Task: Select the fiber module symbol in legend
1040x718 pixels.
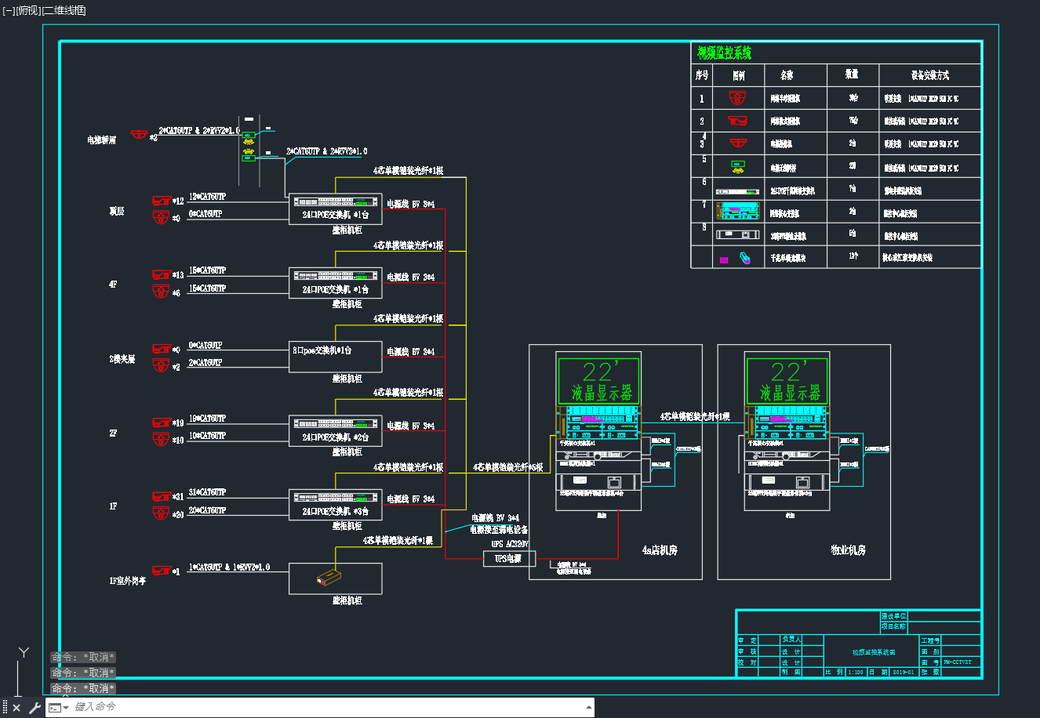Action: click(x=744, y=258)
